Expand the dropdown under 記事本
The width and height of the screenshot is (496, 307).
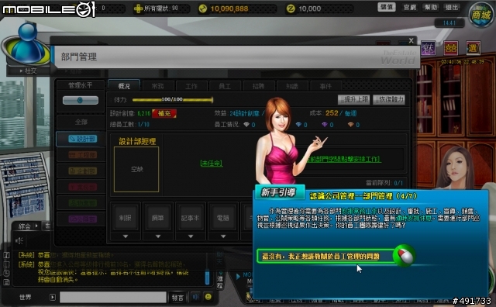click(x=191, y=236)
